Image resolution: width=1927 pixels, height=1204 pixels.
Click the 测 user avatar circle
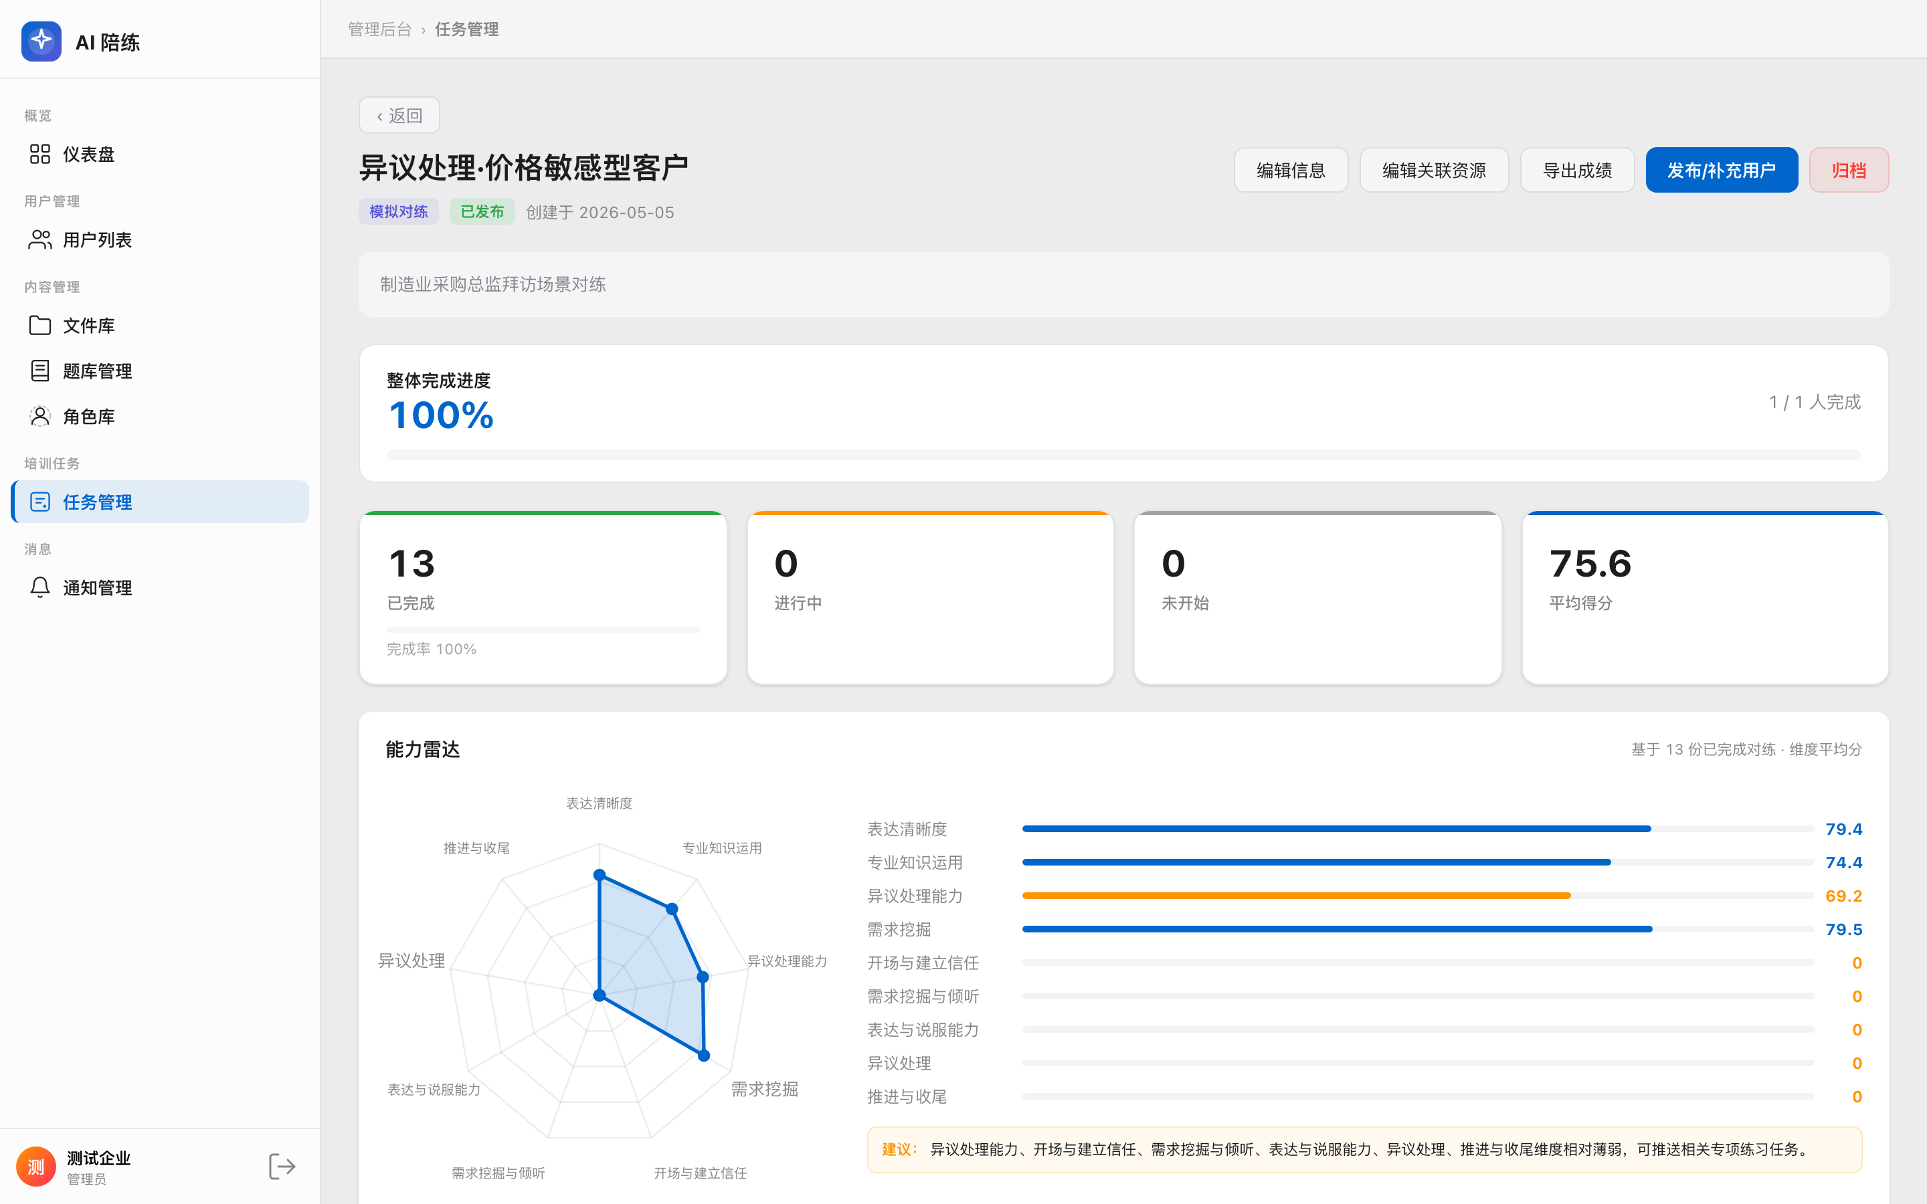(x=36, y=1167)
